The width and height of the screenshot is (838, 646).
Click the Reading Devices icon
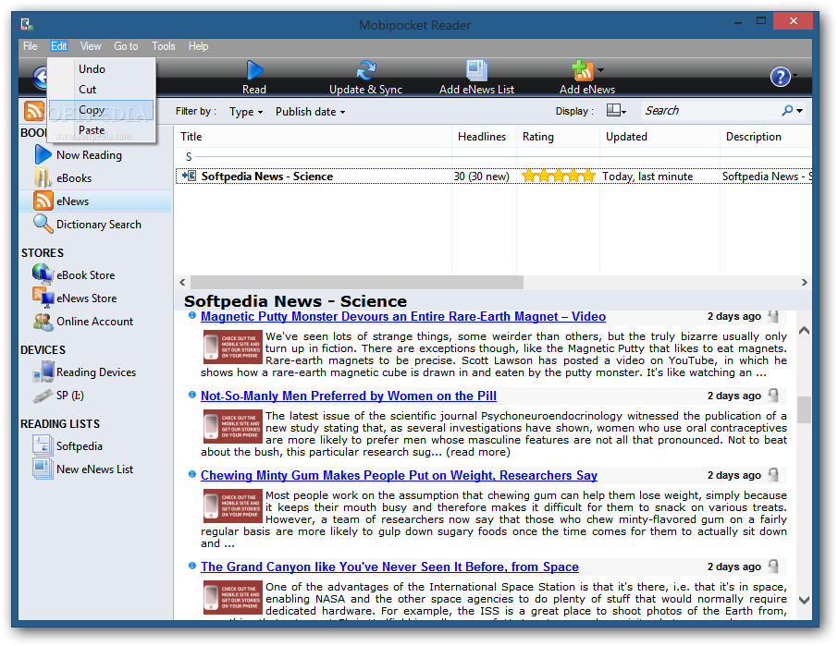[x=43, y=372]
